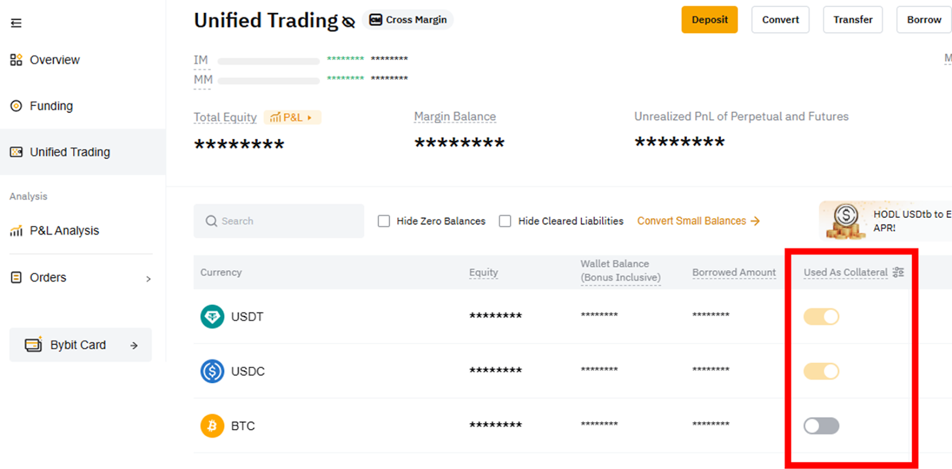Select the Bybit Card icon

[x=32, y=344]
